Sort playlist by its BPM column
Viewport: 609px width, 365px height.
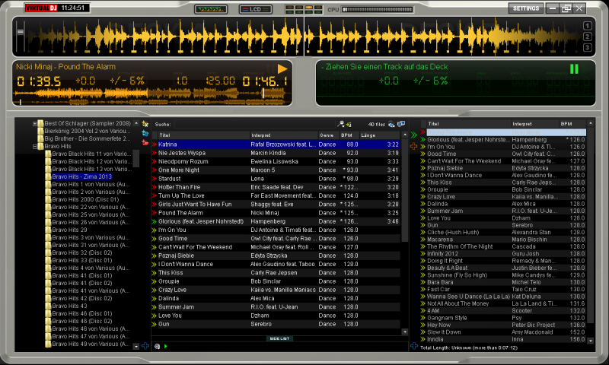click(x=573, y=124)
